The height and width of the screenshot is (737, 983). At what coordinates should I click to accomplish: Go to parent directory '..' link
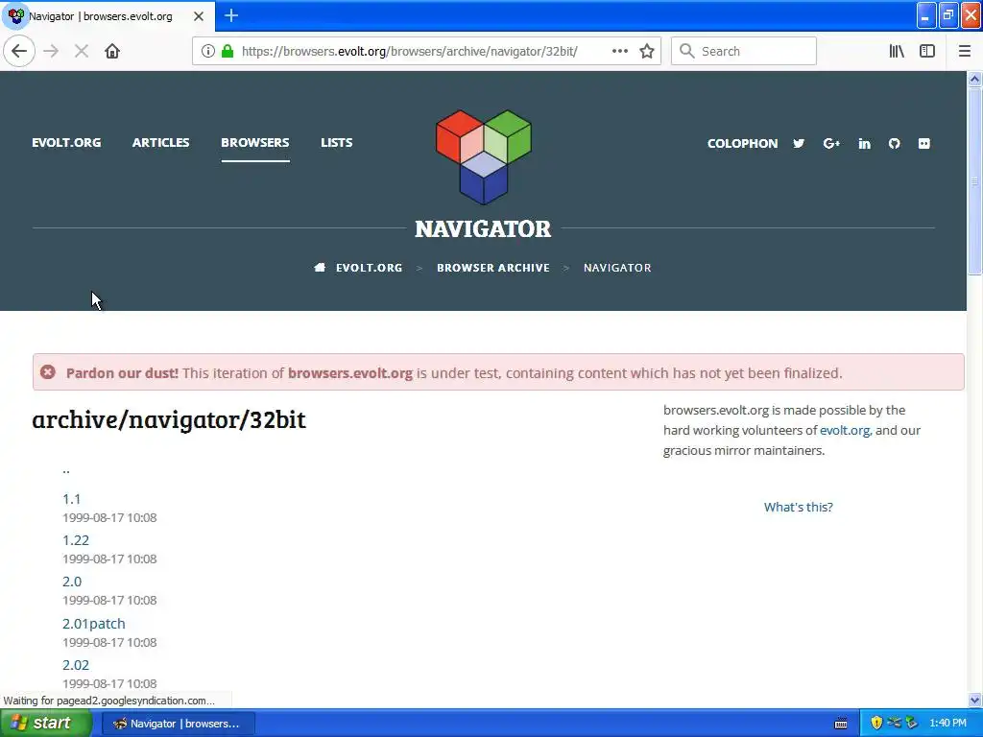[66, 470]
